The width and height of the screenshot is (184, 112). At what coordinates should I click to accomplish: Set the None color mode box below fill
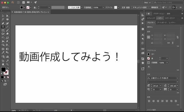point(8,77)
